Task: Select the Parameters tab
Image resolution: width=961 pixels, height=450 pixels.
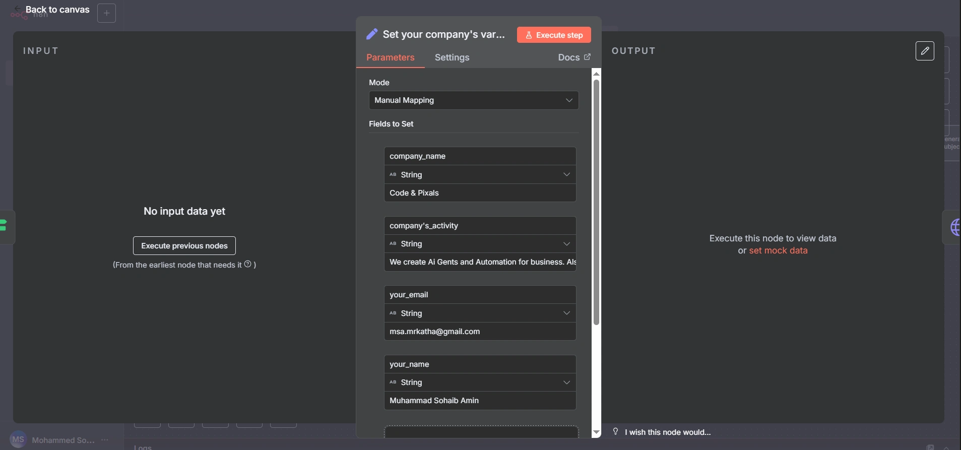Action: pyautogui.click(x=390, y=57)
